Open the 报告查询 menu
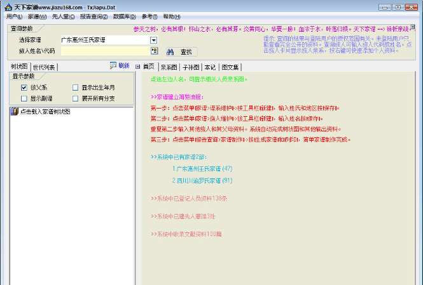This screenshot has width=423, height=285. point(94,17)
